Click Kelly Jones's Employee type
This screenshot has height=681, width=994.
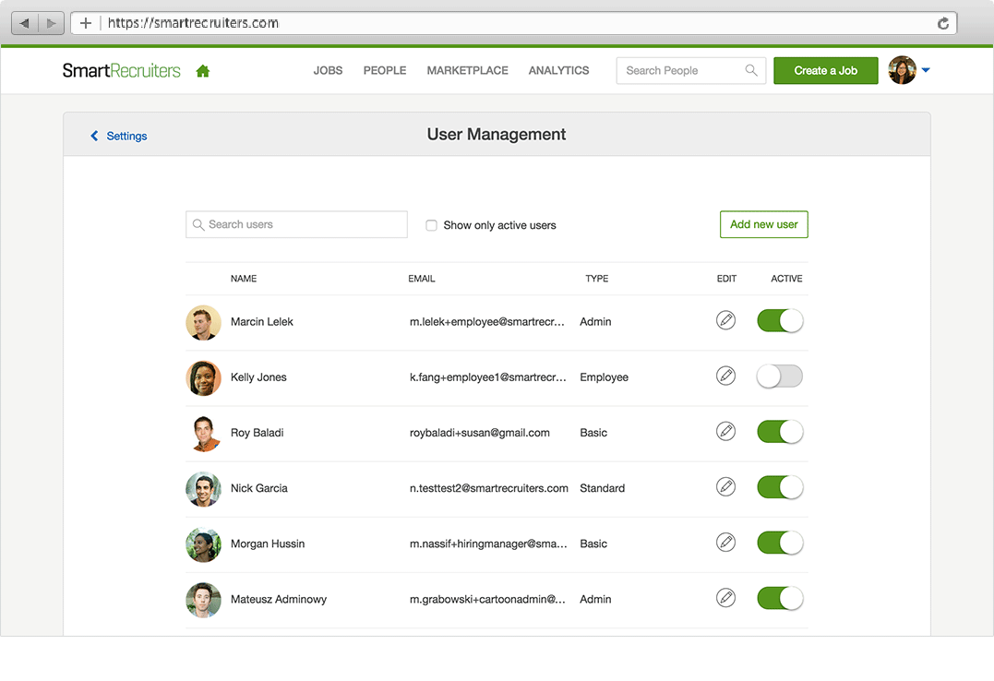[x=605, y=377]
